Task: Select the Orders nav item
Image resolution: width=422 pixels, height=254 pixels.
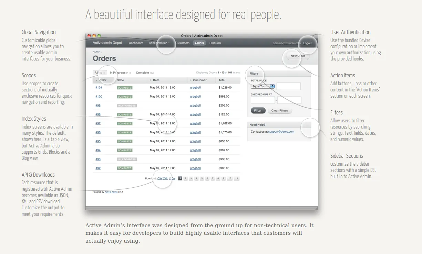Action: coord(199,43)
